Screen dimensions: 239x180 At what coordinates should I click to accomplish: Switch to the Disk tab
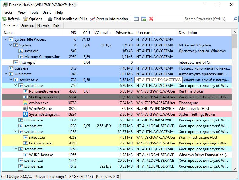pos(56,26)
